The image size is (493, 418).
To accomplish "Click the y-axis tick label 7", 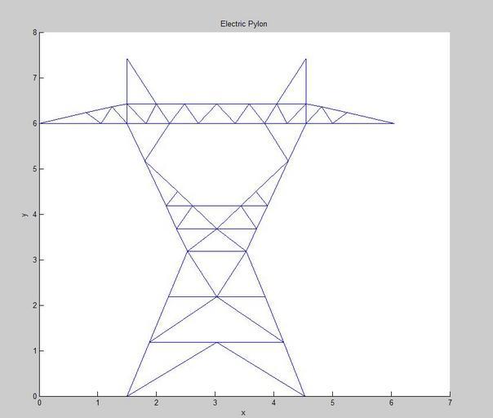I will point(34,78).
